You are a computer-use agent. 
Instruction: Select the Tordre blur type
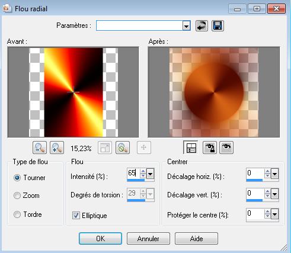point(17,214)
